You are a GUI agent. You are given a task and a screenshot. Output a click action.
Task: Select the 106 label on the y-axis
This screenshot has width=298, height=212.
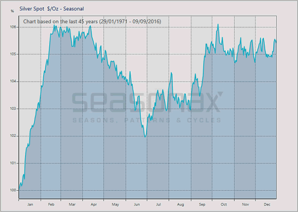pyautogui.click(x=13, y=27)
